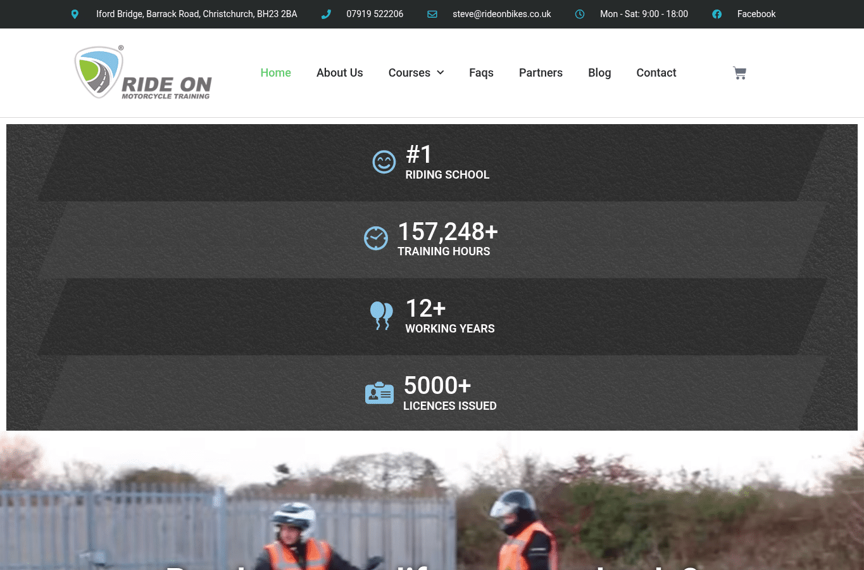
Task: Go to the Home menu item
Action: click(275, 73)
